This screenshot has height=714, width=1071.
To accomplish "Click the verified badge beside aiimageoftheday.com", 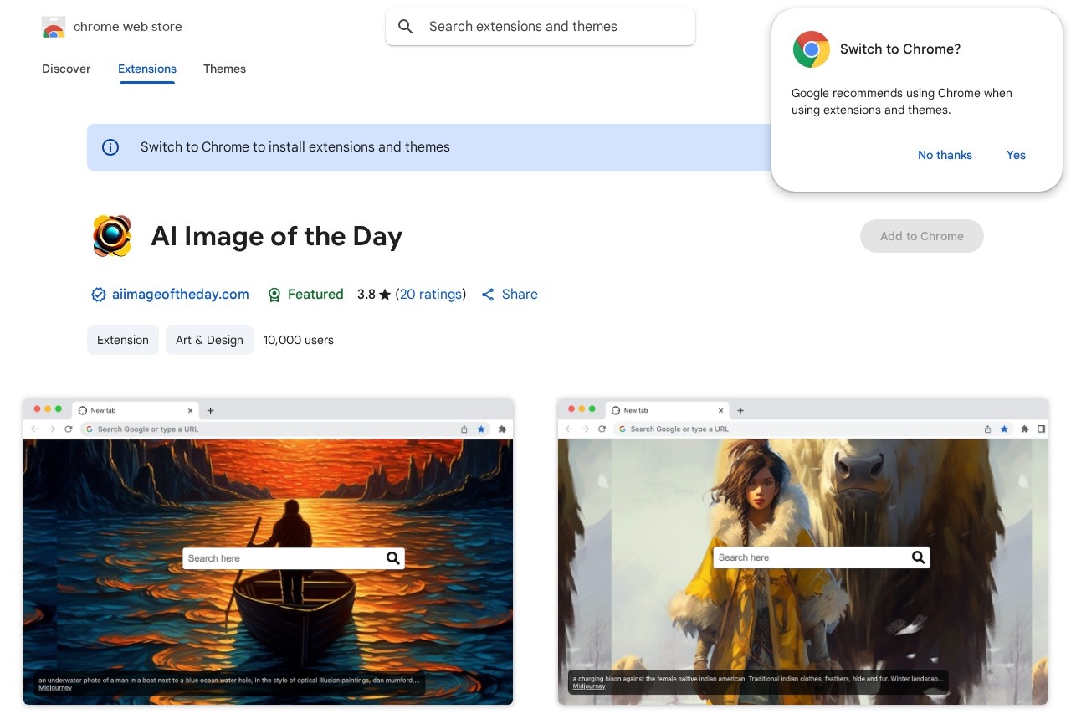I will click(x=99, y=295).
